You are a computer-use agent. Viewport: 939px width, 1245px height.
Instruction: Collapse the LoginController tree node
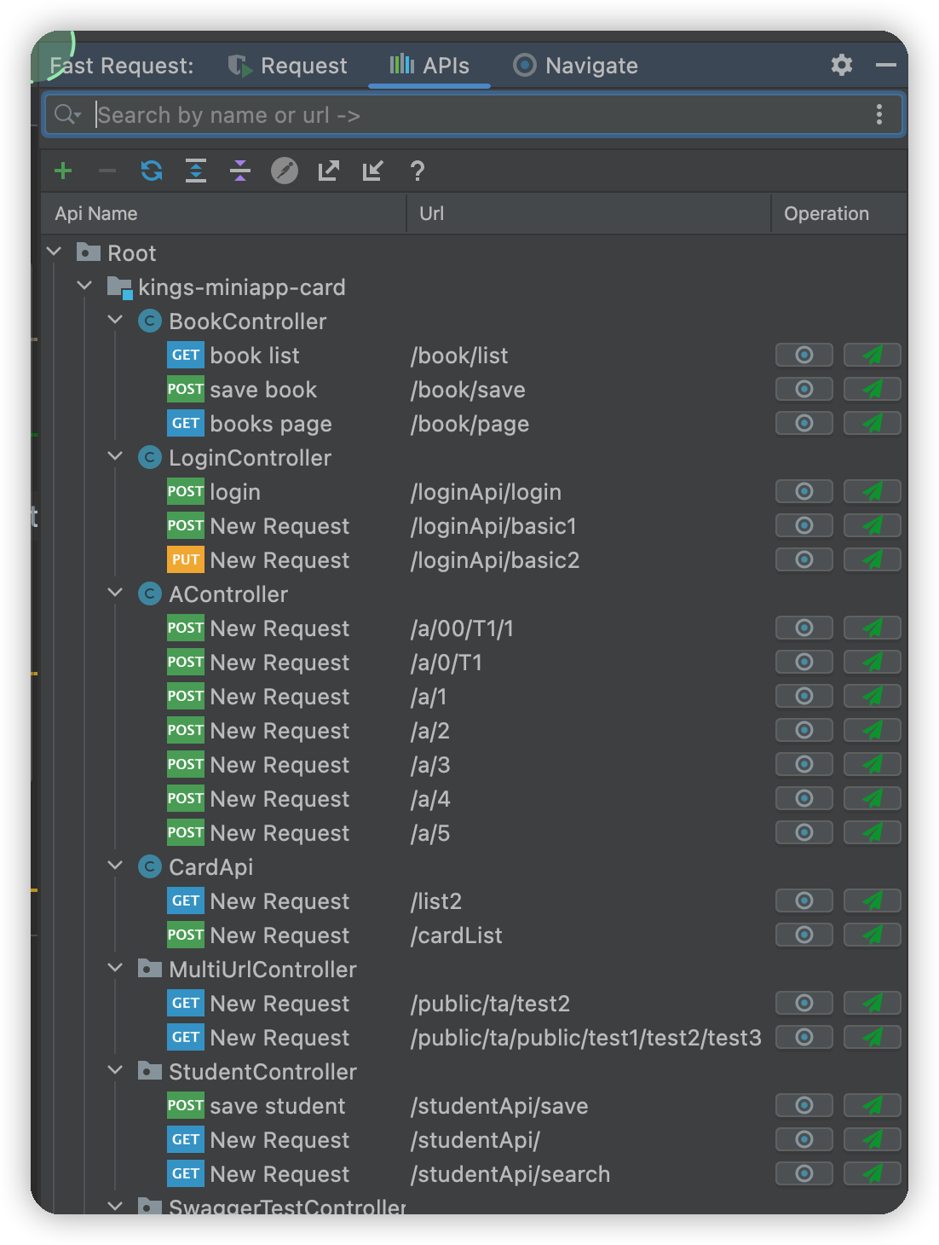click(x=116, y=457)
